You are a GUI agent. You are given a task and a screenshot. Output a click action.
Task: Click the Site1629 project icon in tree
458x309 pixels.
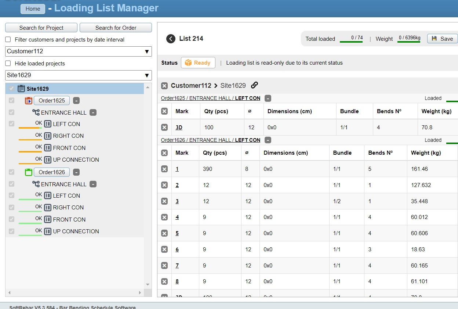coord(21,89)
